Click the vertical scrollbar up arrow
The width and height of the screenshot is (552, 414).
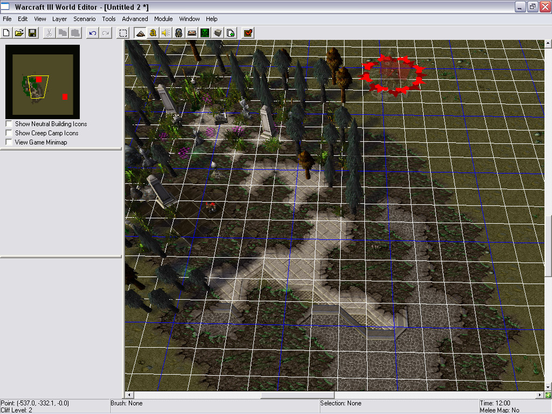pos(548,44)
